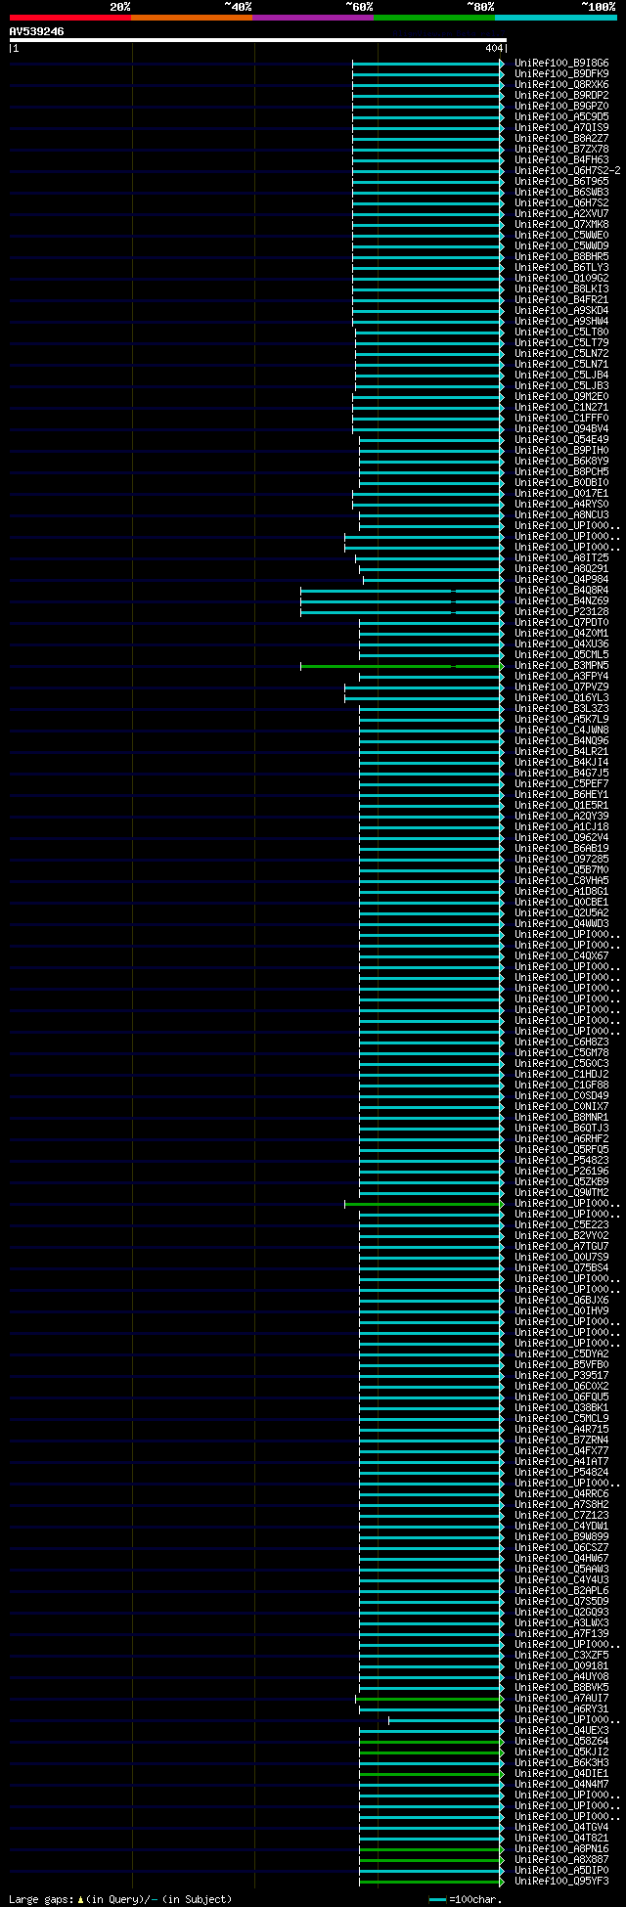
Task: Select hit UniRef100_A5K7L9
Action: [x=561, y=719]
